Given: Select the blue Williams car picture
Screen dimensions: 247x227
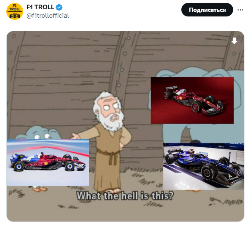Looking at the screenshot, I should pos(204,166).
